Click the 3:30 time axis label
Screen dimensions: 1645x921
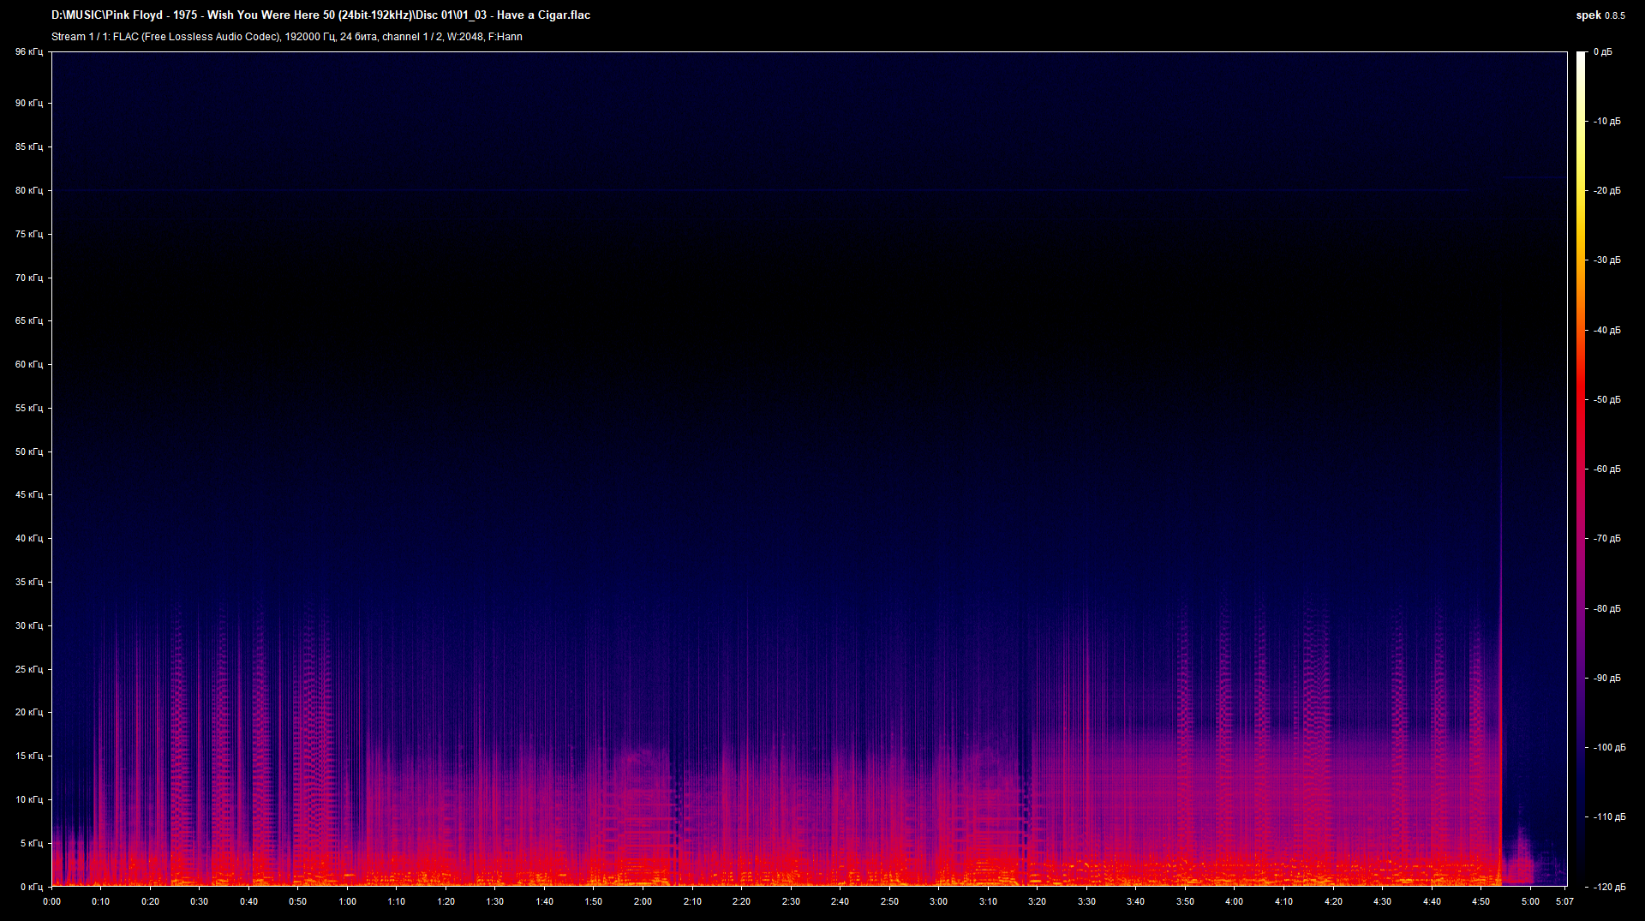tap(1086, 901)
